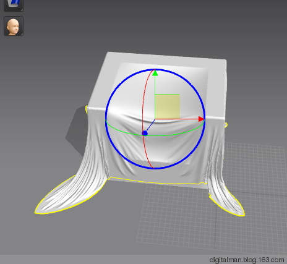Click the gizmo origin where axes meet

(x=155, y=119)
